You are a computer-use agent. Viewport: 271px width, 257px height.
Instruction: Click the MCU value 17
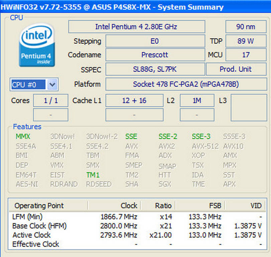245,55
